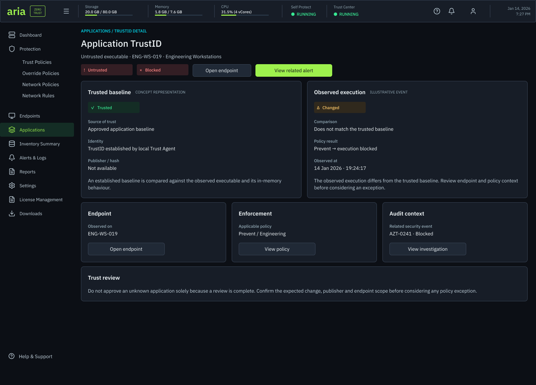Screen dimensions: 536x385
Task: Click the View policy button
Action: tap(277, 249)
